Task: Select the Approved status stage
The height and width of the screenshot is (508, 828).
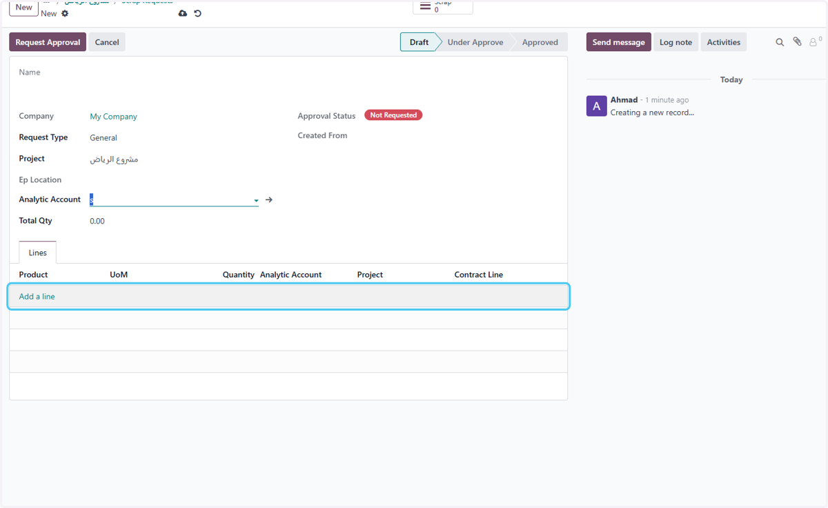Action: (x=540, y=42)
